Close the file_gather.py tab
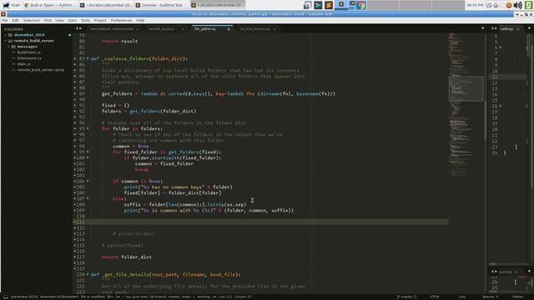The height and width of the screenshot is (300, 534). (x=229, y=30)
